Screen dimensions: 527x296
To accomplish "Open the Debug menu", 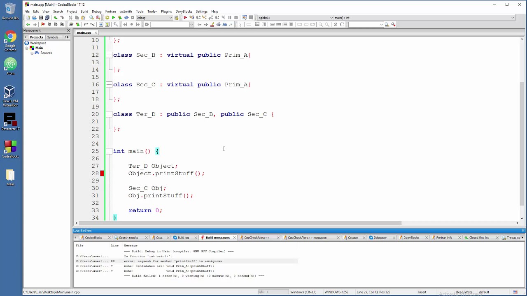I will tap(97, 12).
